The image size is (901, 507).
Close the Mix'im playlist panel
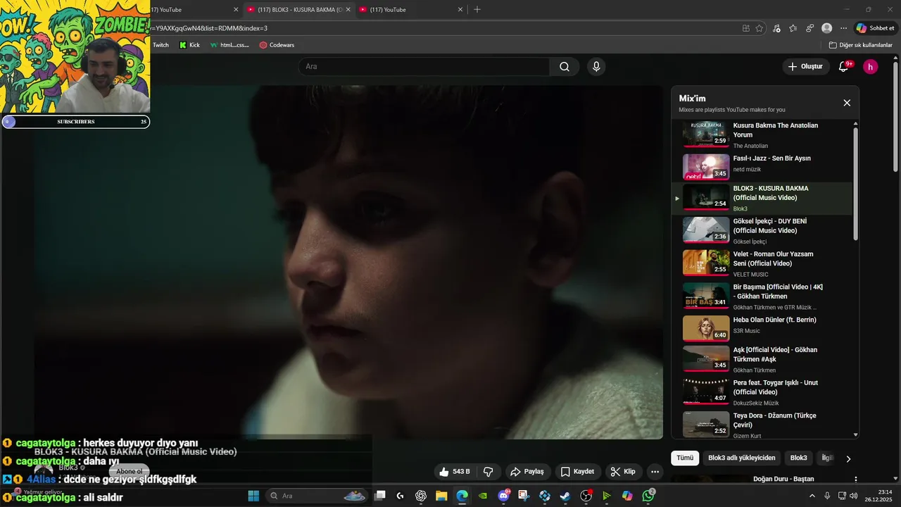tap(847, 103)
